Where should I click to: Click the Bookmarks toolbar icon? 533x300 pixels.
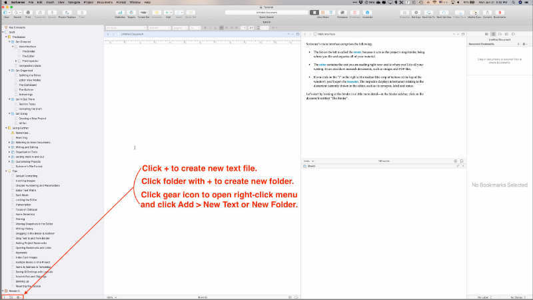[x=499, y=13]
